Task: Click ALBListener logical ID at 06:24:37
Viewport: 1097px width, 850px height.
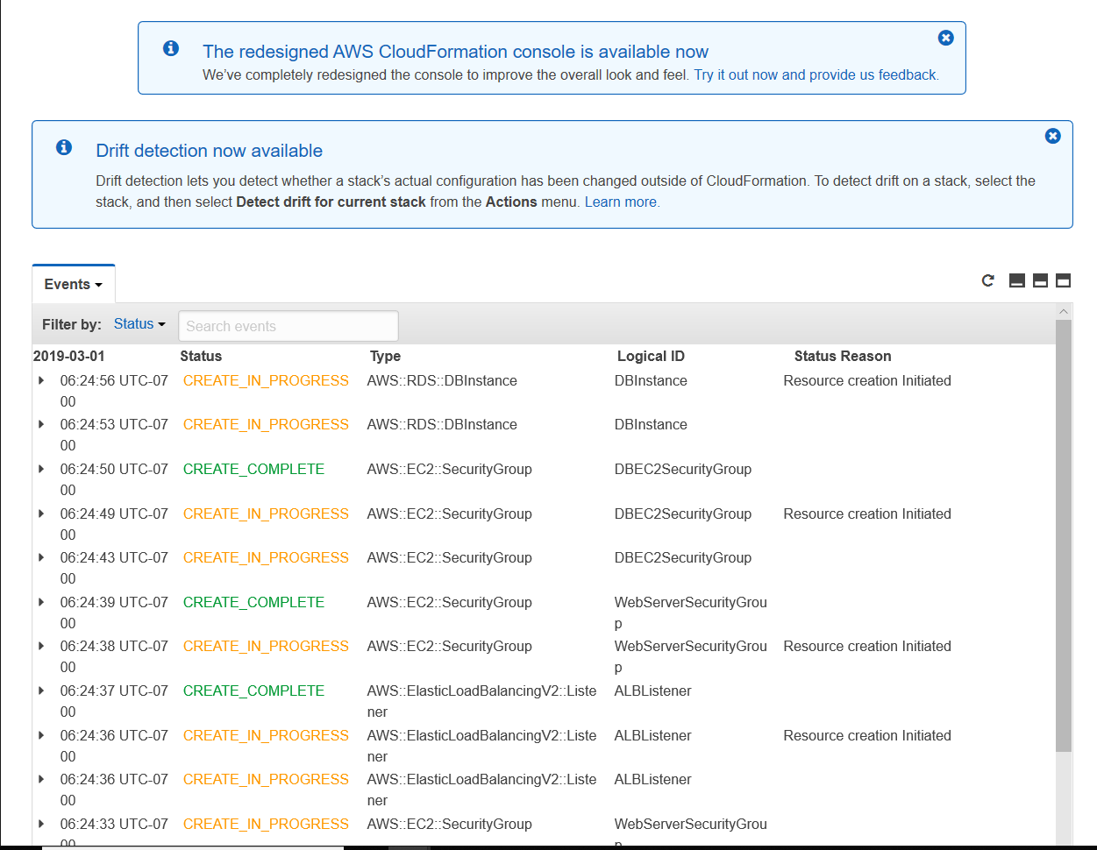Action: (652, 691)
